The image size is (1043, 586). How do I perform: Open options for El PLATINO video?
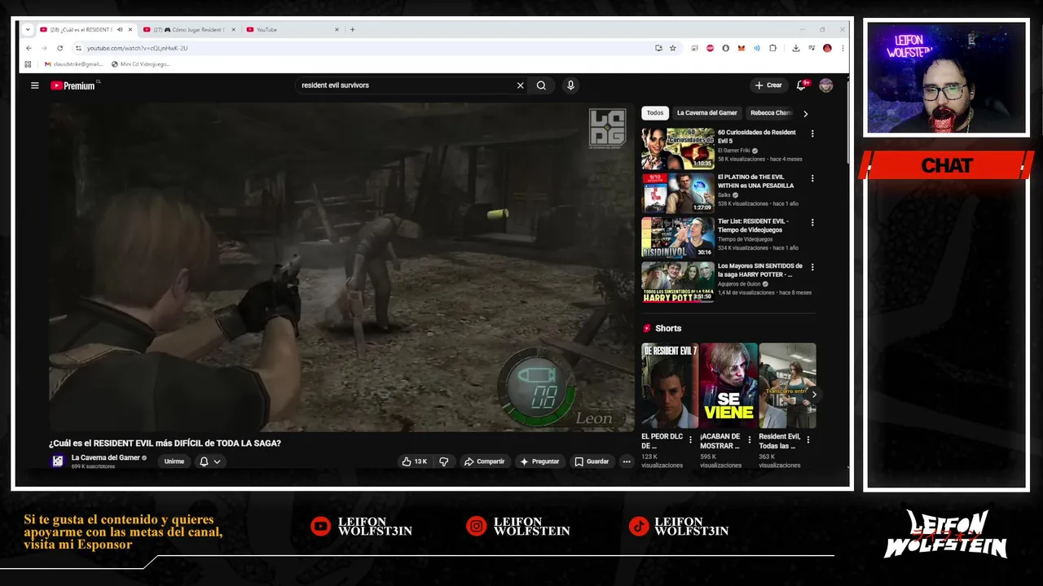[x=812, y=178]
